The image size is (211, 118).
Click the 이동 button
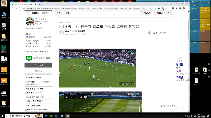point(58,13)
